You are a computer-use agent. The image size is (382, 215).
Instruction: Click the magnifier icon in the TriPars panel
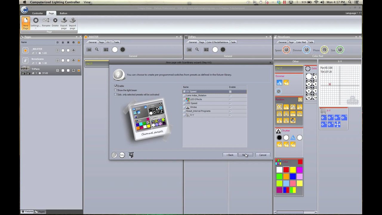tap(197, 50)
